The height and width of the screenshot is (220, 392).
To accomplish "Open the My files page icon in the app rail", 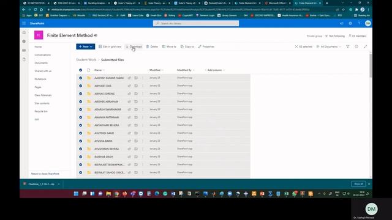I will tap(24, 59).
